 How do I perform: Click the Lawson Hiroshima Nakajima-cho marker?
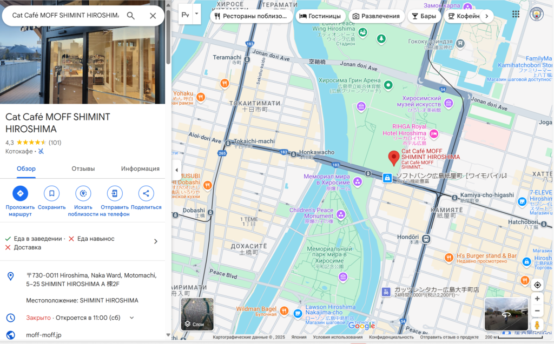click(298, 313)
